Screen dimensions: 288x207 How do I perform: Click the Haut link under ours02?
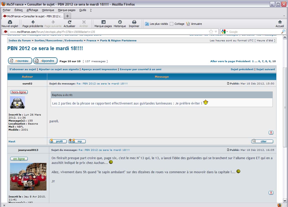click(x=12, y=141)
